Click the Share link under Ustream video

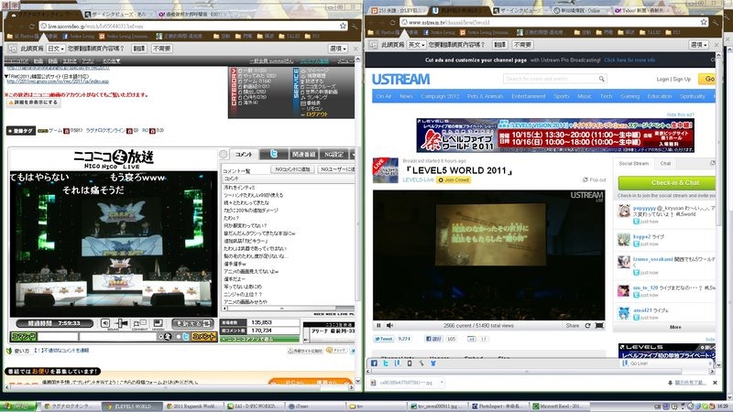coord(572,325)
